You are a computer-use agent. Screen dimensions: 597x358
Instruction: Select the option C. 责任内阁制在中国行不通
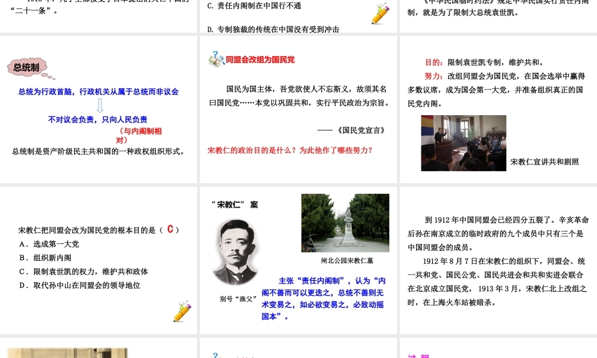pos(254,6)
